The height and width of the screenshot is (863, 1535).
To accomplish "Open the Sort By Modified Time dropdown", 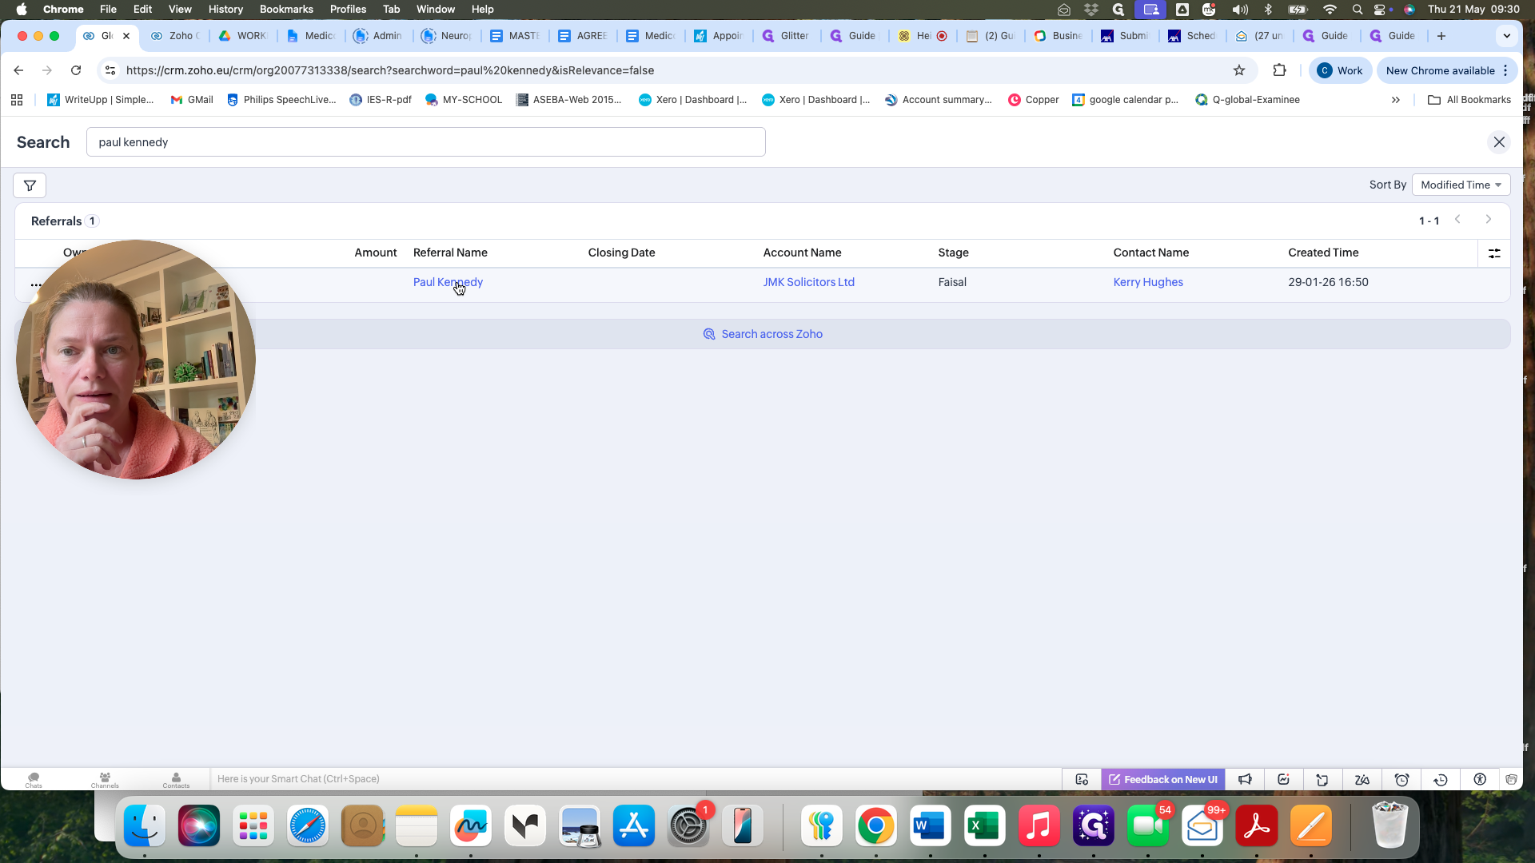I will click(1461, 185).
